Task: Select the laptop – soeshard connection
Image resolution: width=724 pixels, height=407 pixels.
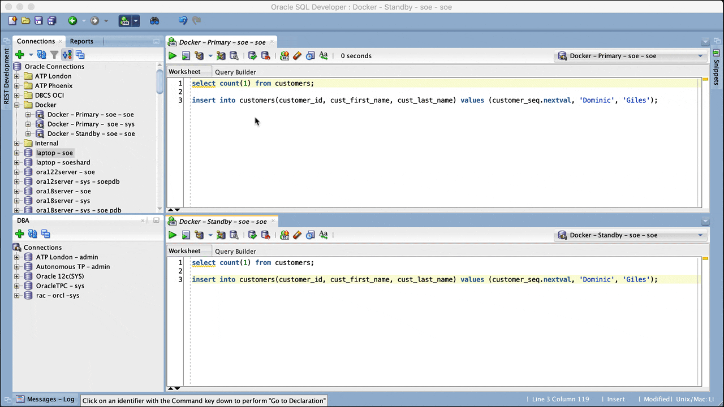Action: click(63, 163)
